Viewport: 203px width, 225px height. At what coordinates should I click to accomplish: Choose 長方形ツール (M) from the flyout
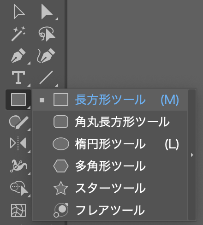[x=110, y=100]
